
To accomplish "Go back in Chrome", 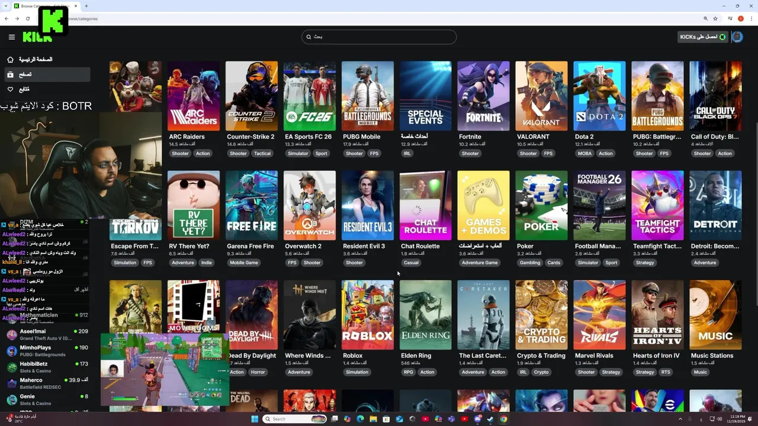I will point(7,18).
